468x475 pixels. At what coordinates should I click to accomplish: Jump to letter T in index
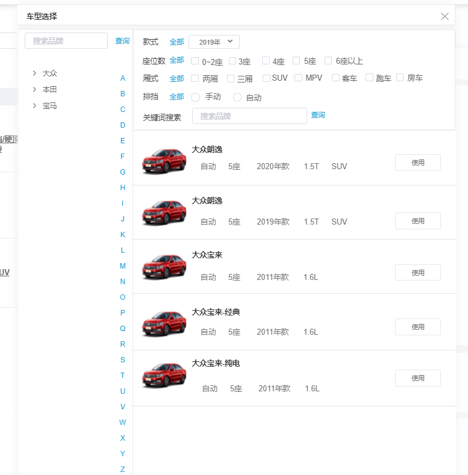pos(122,375)
